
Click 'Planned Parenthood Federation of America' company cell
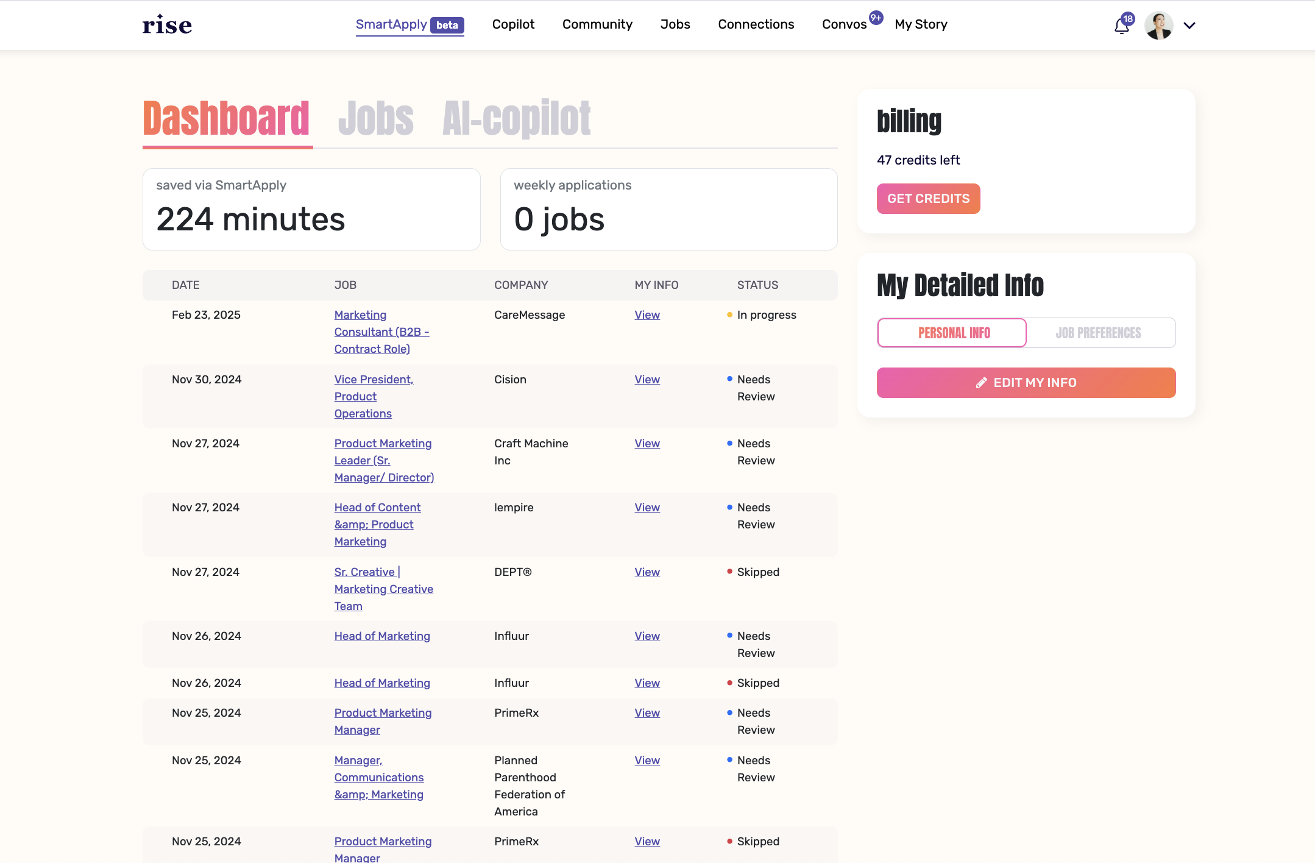530,786
